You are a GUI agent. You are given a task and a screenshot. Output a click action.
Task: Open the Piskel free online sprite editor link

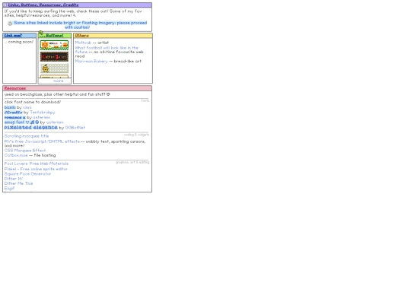[x=36, y=169]
